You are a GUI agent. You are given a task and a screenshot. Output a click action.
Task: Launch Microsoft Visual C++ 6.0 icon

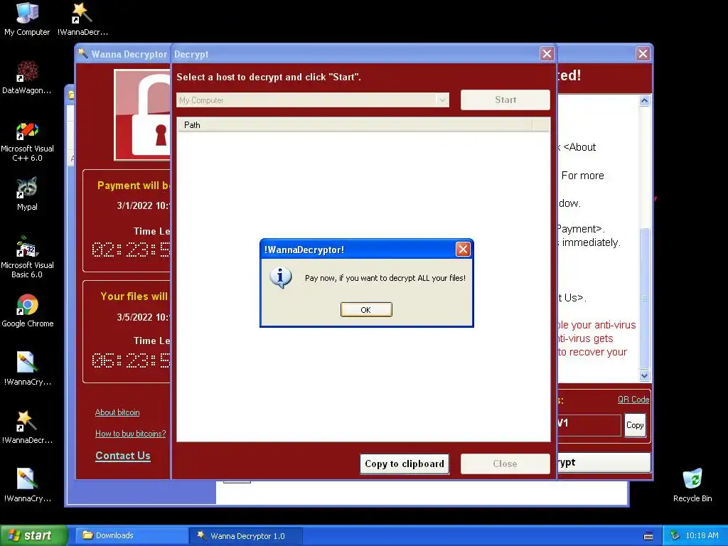coord(27,141)
